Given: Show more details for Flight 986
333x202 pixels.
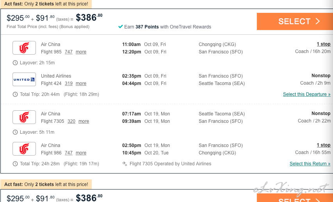Looking at the screenshot, I should point(81,153).
